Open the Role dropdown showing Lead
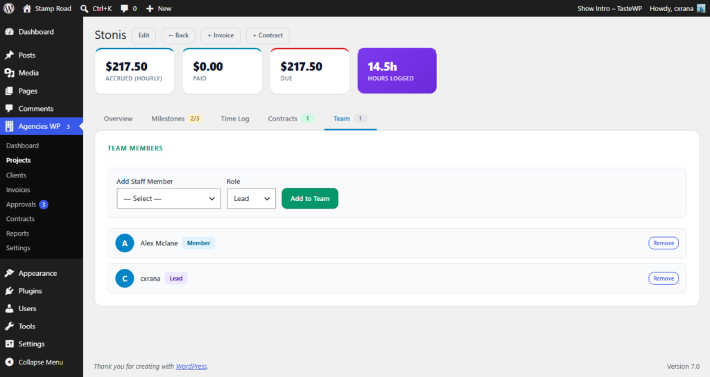Image resolution: width=710 pixels, height=377 pixels. pyautogui.click(x=251, y=198)
